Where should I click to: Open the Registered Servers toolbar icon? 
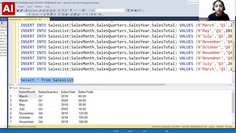(x=128, y=10)
